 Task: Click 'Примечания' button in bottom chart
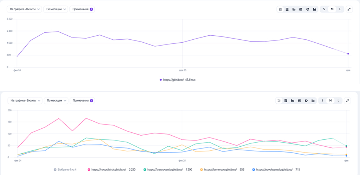83,100
